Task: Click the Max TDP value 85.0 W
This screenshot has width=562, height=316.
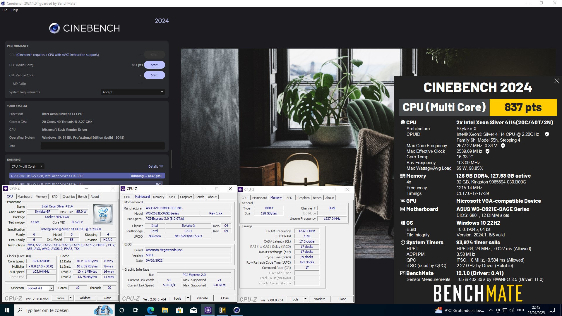Action: point(81,212)
